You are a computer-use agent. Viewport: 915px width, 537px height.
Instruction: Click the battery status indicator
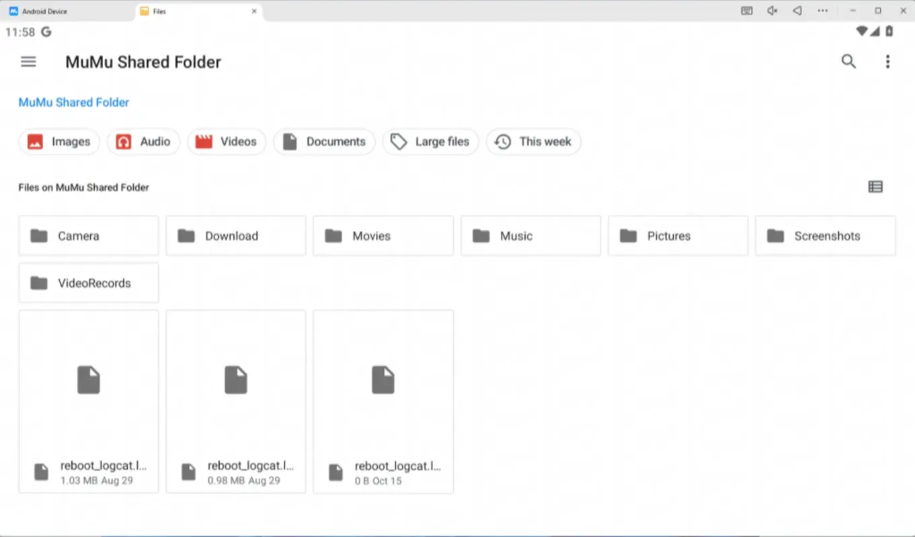click(888, 30)
